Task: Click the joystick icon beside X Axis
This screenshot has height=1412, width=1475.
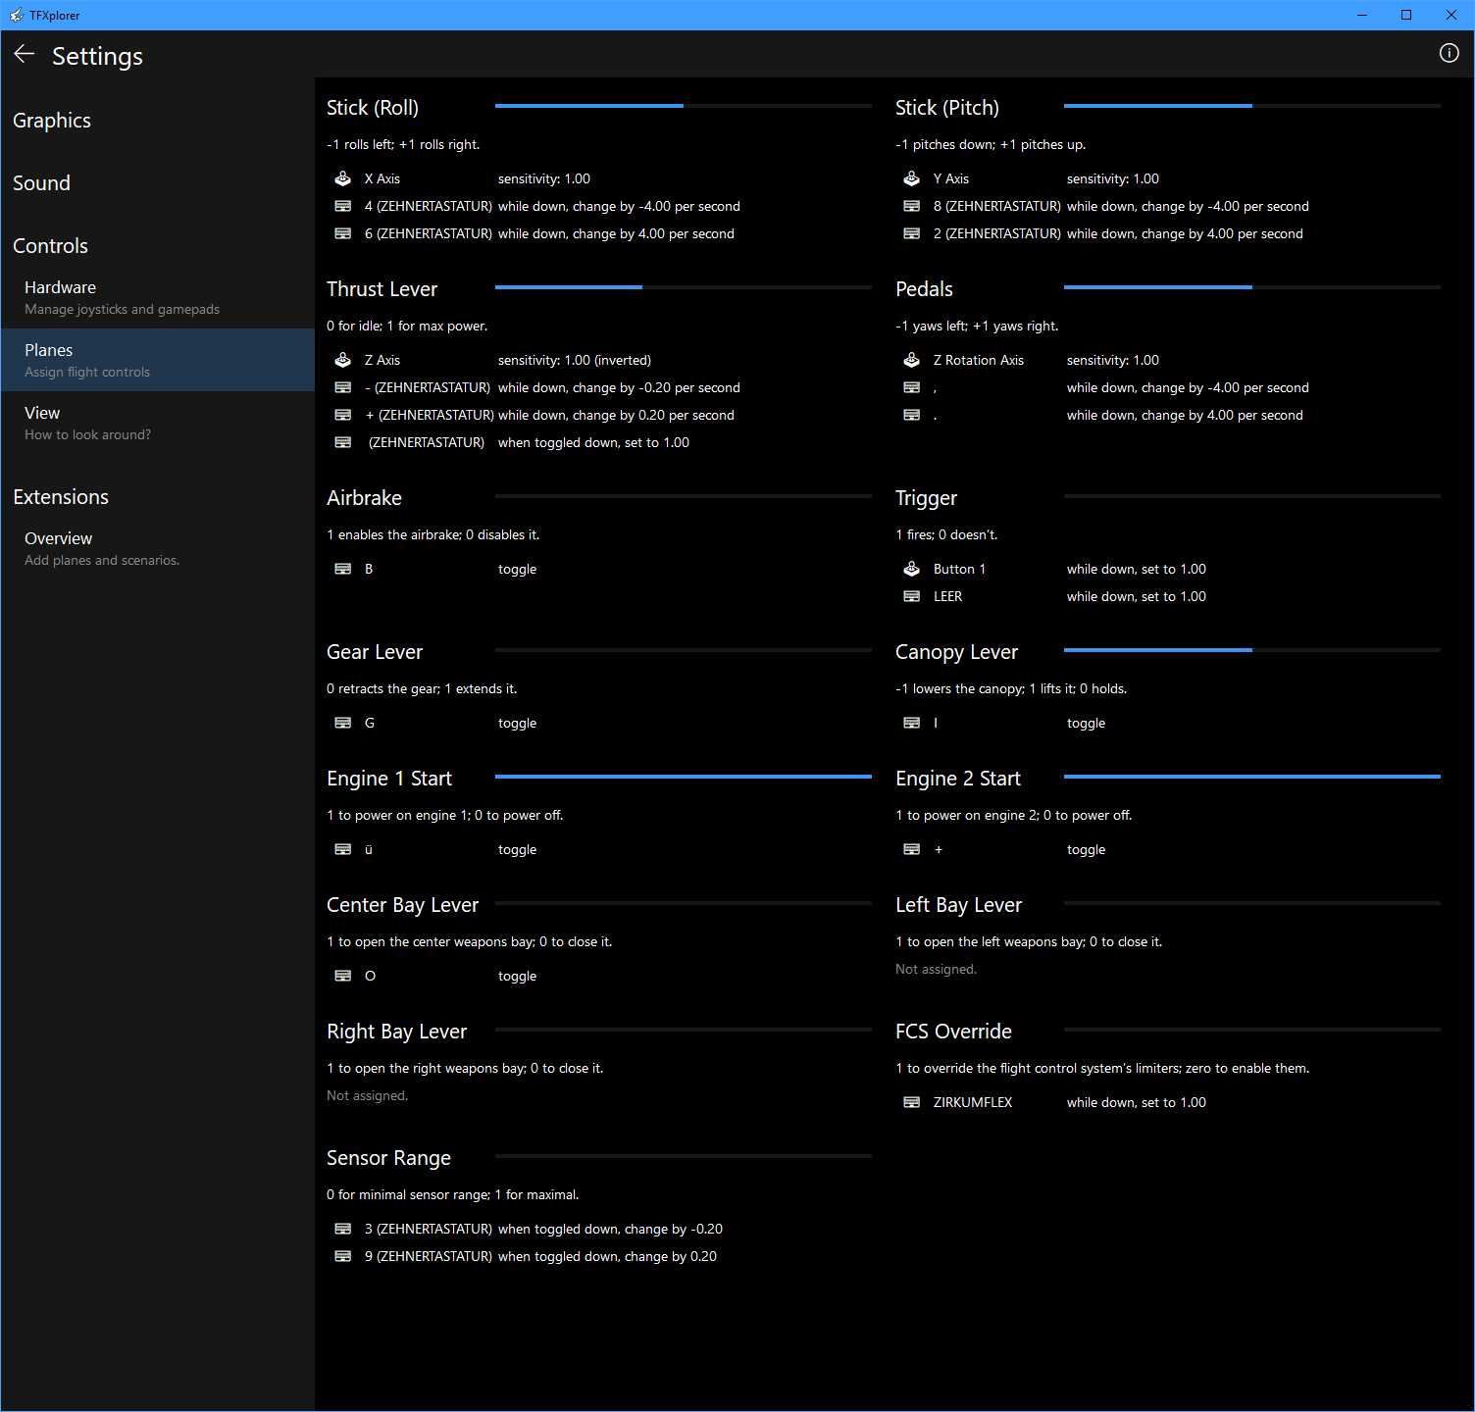Action: 343,178
